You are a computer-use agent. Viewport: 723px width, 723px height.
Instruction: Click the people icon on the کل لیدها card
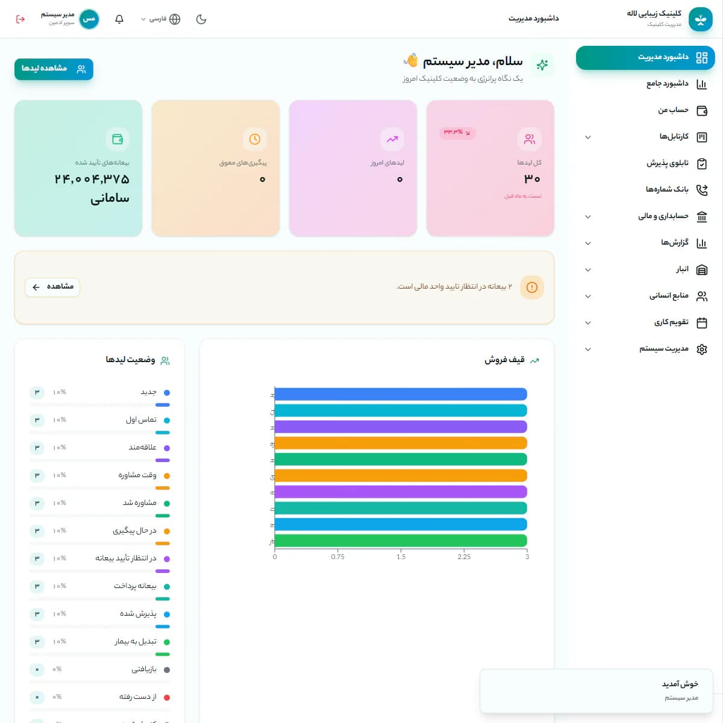(530, 139)
